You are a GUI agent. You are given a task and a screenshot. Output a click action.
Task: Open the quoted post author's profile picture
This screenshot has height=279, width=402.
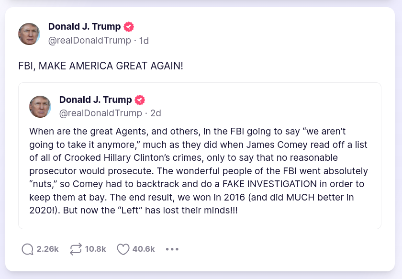tap(40, 107)
